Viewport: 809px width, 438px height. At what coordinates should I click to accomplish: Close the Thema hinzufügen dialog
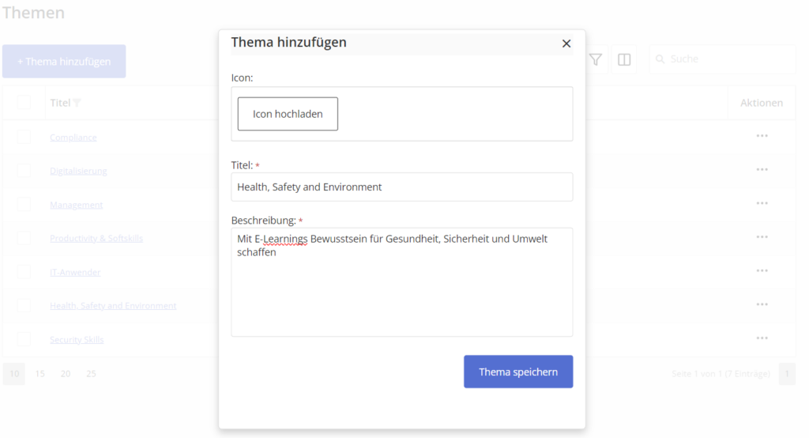coord(566,44)
